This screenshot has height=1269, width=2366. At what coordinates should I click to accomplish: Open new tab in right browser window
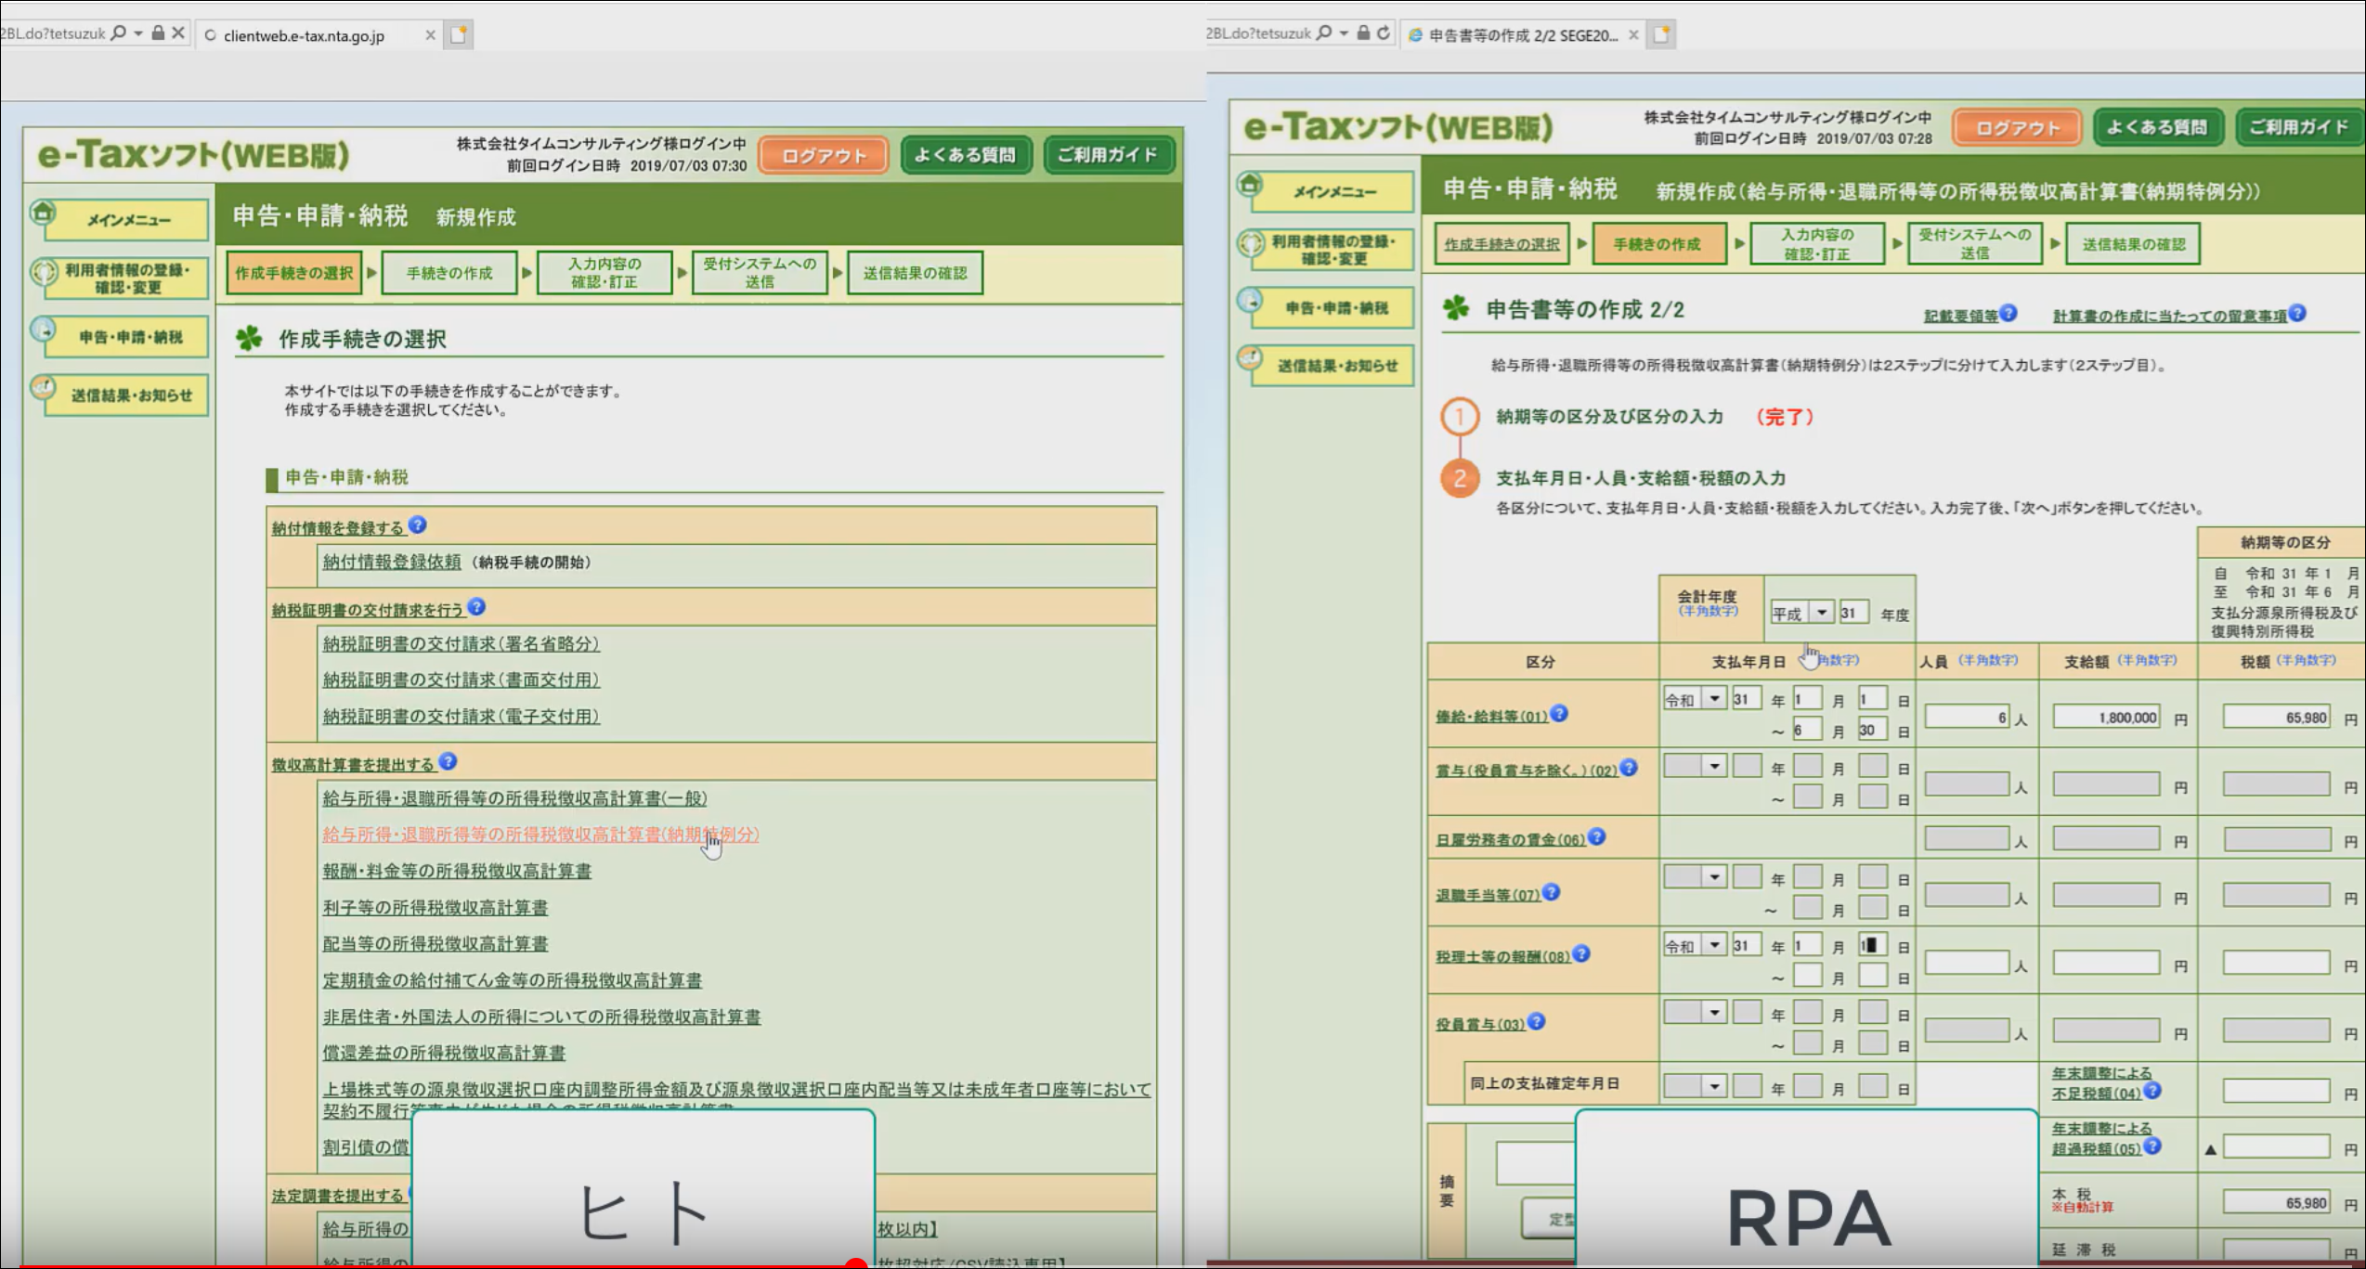click(1662, 35)
